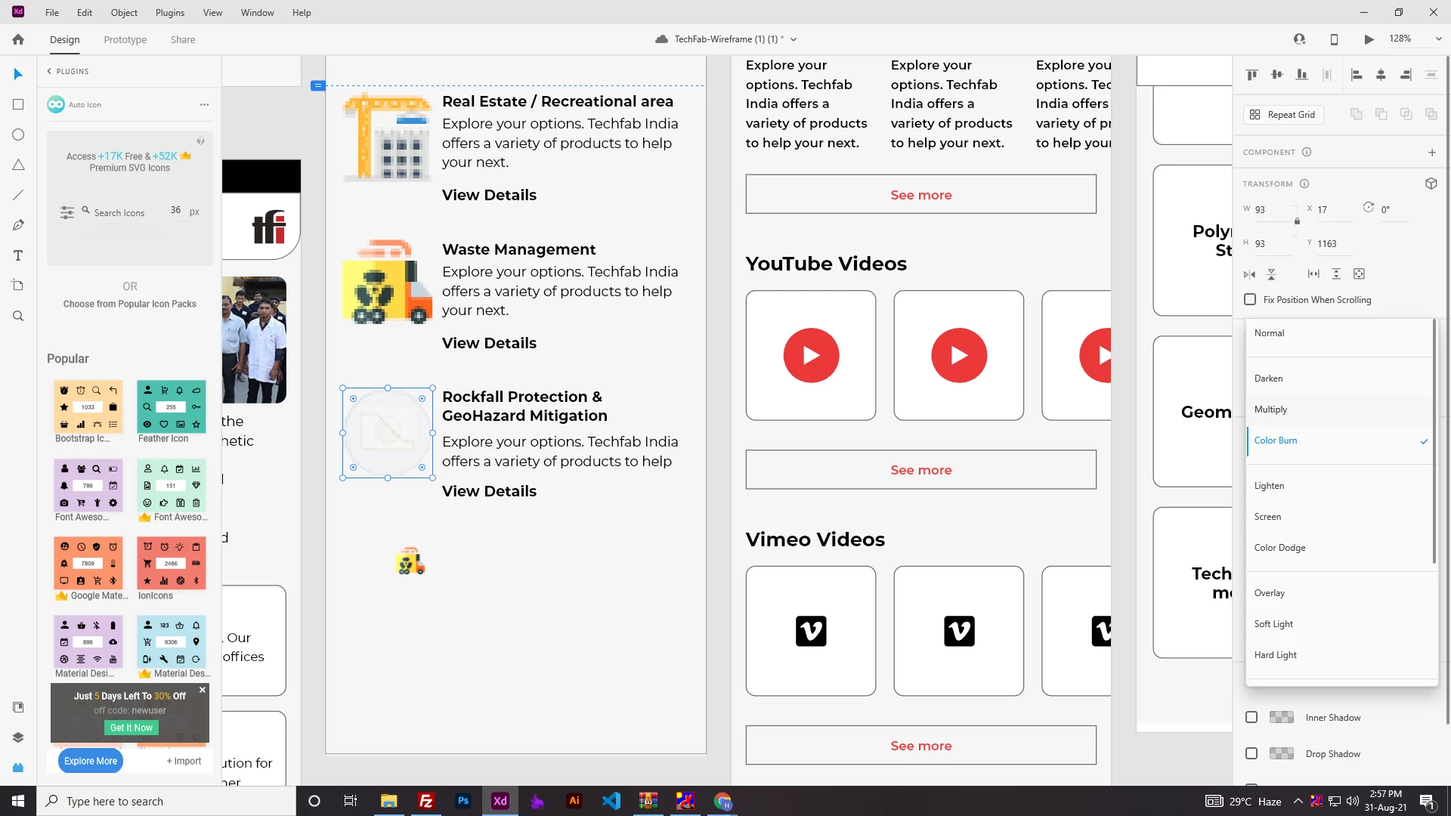
Task: Select the Artboard tool
Action: [18, 286]
